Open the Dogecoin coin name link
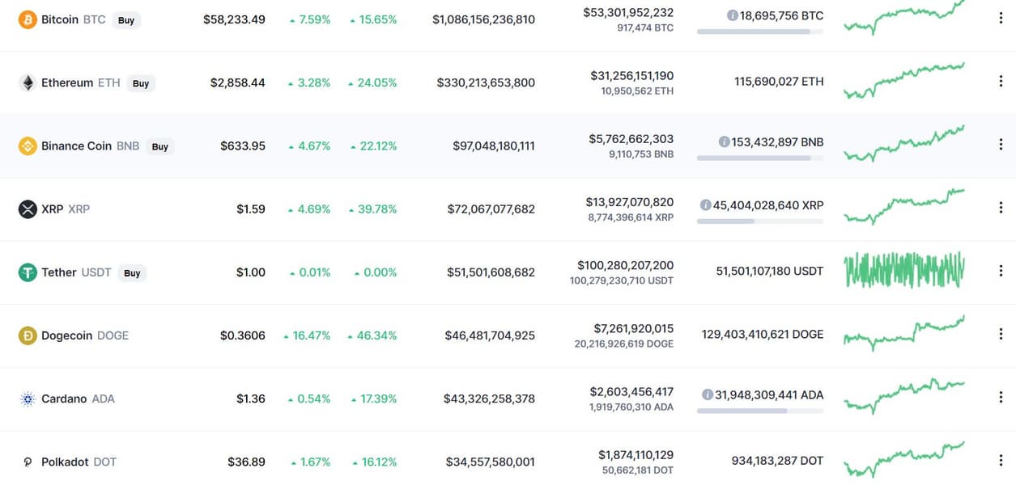Viewport: 1016px width, 485px height. tap(67, 335)
